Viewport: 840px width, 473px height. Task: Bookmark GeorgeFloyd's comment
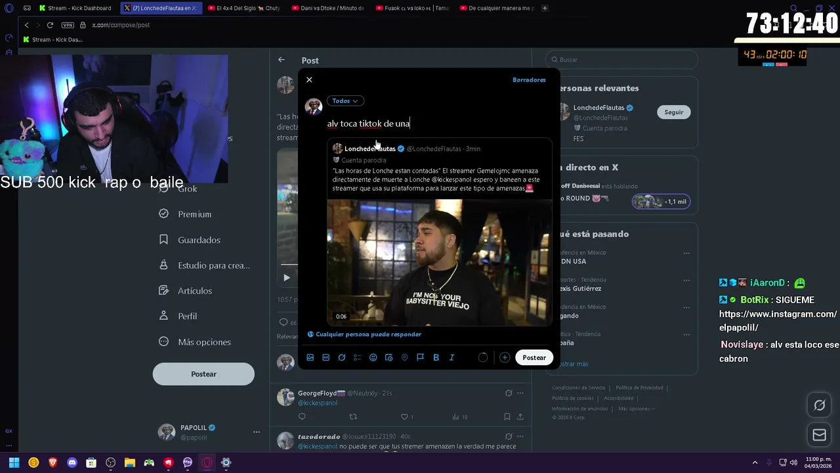click(507, 417)
